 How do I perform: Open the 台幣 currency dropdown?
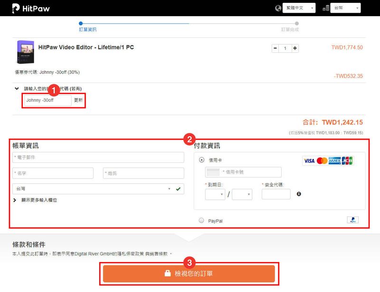pos(345,8)
